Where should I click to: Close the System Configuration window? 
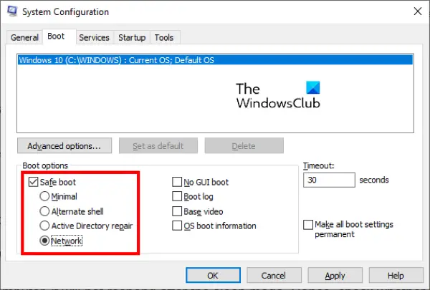point(418,11)
